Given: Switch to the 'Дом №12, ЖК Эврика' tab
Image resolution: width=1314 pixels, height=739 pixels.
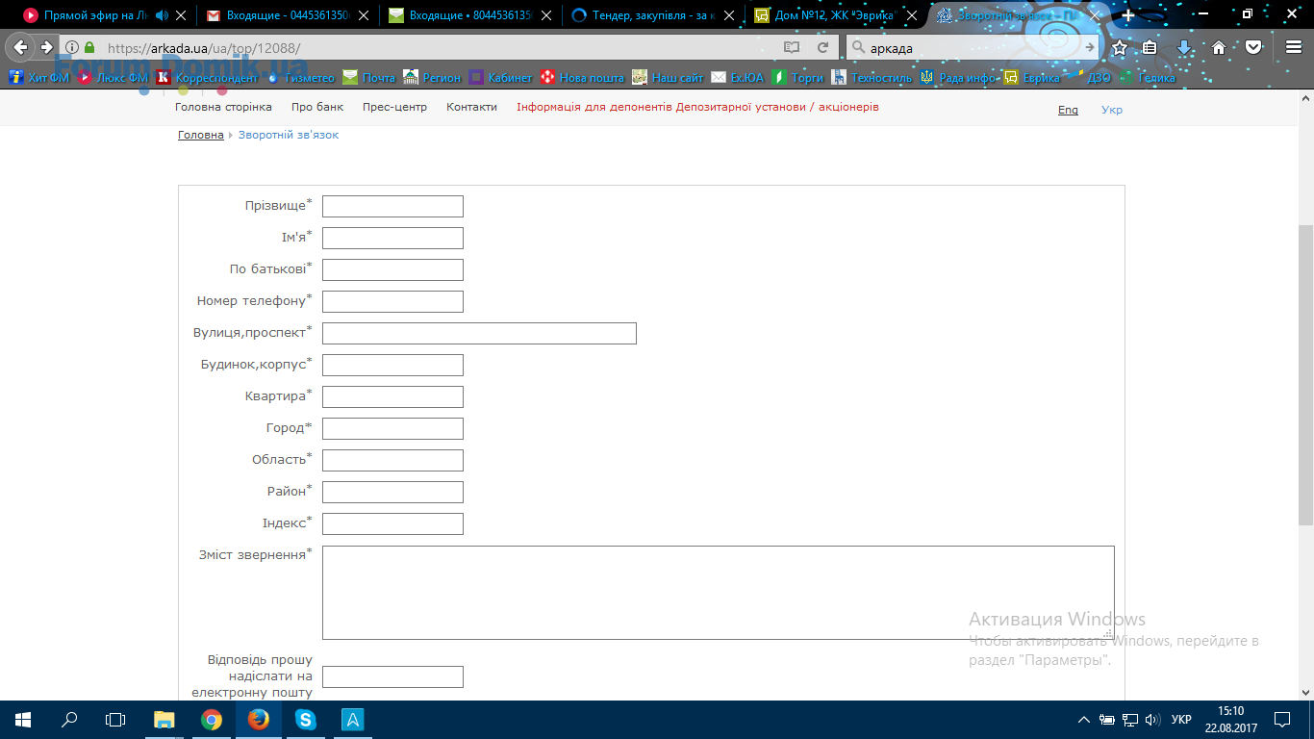Looking at the screenshot, I should click(x=833, y=15).
